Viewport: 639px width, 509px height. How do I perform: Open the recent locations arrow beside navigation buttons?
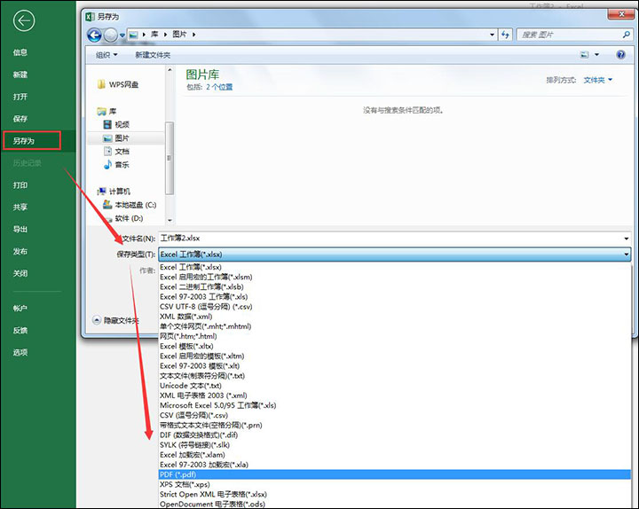point(122,35)
